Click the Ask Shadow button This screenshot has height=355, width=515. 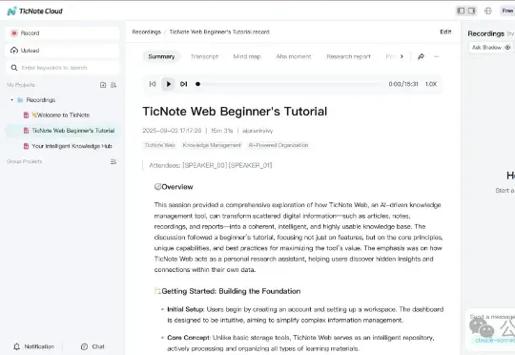click(490, 48)
